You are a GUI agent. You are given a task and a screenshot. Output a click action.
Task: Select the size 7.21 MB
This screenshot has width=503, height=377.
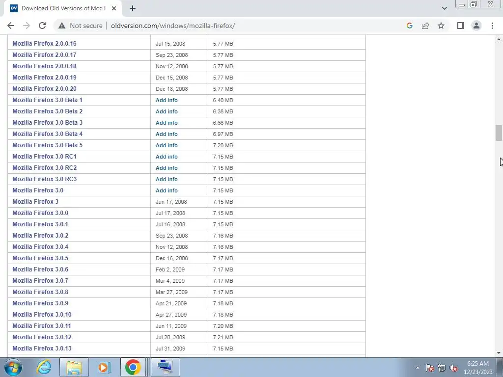[223, 337]
